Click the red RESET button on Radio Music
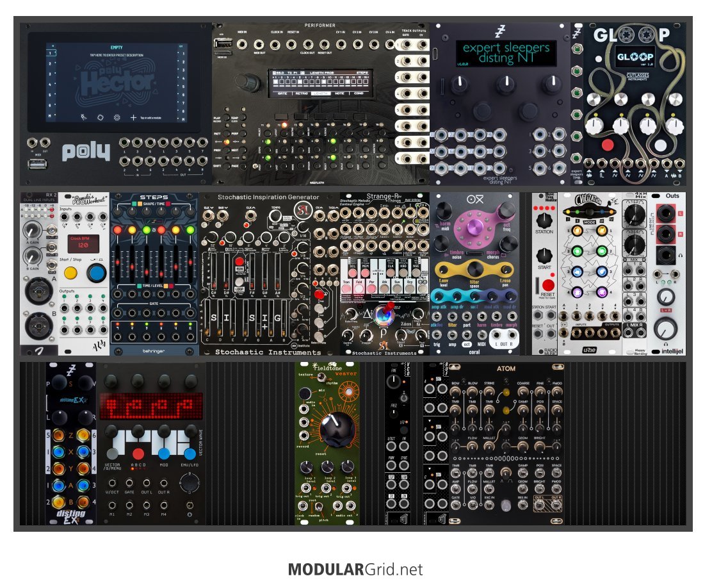Viewport: 712px width, 583px height. [549, 285]
